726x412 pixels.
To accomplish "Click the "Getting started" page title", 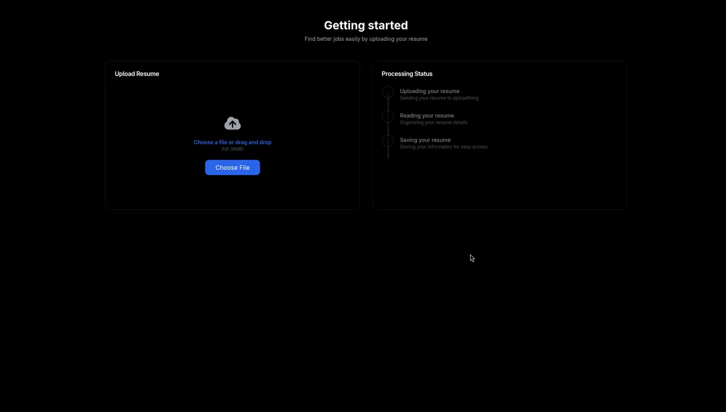I will (366, 25).
